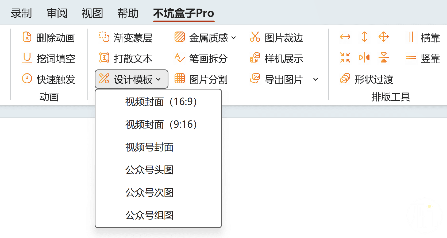Click the 删除动画 icon
447x238 pixels.
[x=27, y=37]
